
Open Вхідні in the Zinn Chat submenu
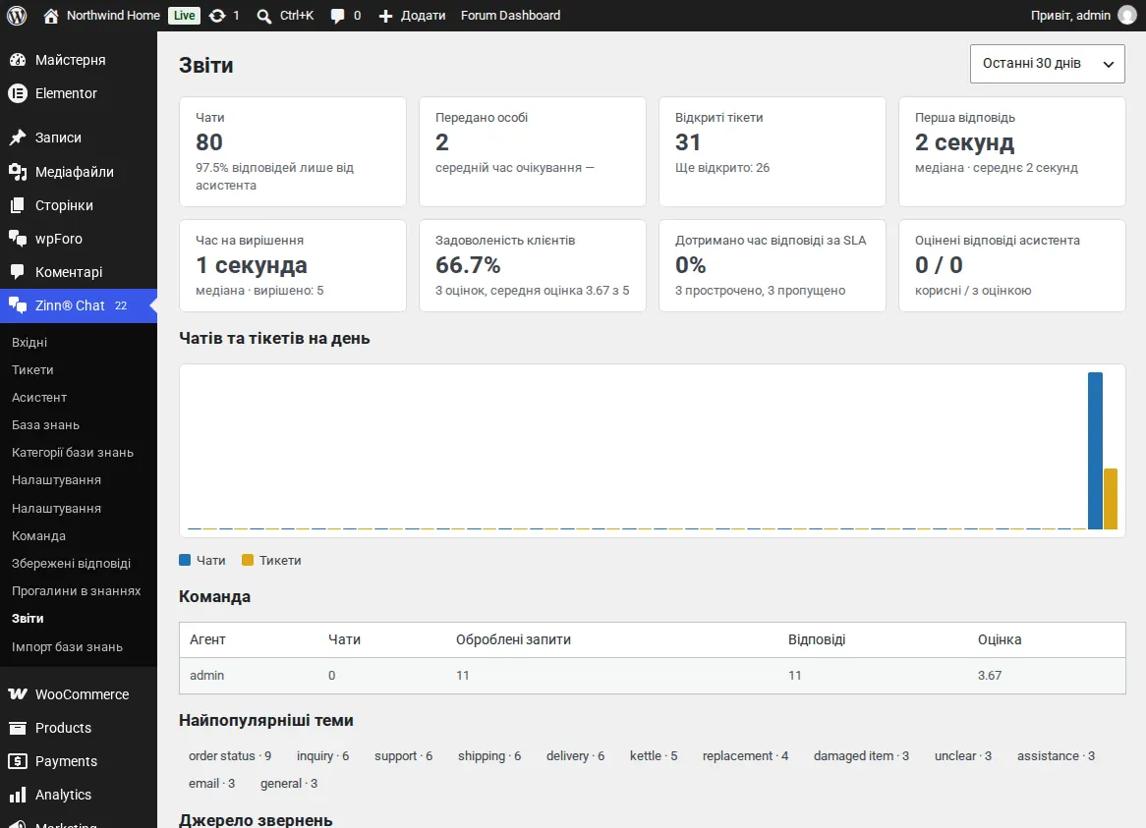[29, 343]
